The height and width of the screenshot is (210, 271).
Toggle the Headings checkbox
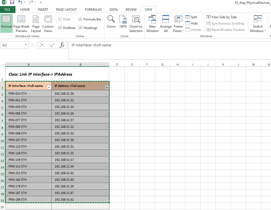(x=80, y=28)
